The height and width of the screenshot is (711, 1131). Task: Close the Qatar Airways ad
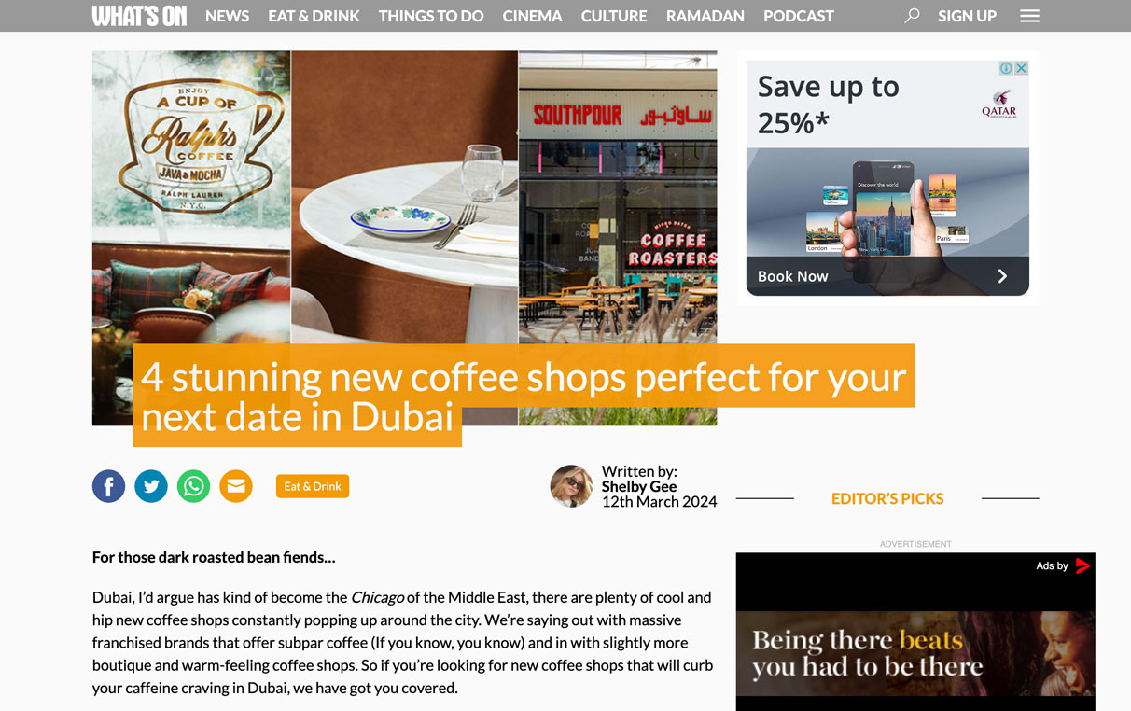(x=1022, y=68)
